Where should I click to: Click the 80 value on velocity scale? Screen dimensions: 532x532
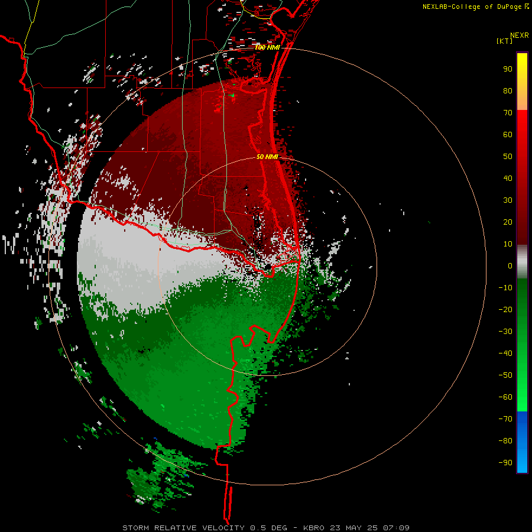[508, 91]
